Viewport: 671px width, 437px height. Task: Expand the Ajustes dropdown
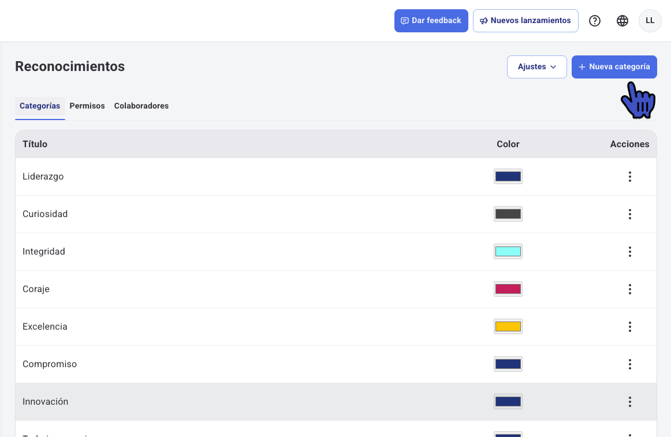[536, 67]
